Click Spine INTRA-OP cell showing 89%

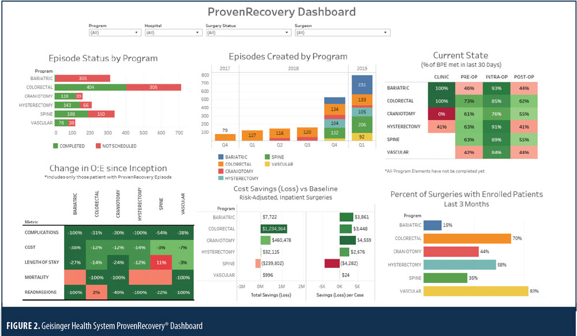pyautogui.click(x=496, y=139)
